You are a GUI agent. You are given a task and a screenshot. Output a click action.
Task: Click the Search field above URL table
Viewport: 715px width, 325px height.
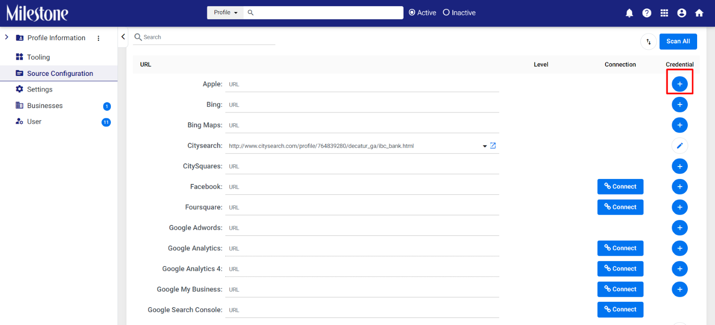tap(204, 37)
